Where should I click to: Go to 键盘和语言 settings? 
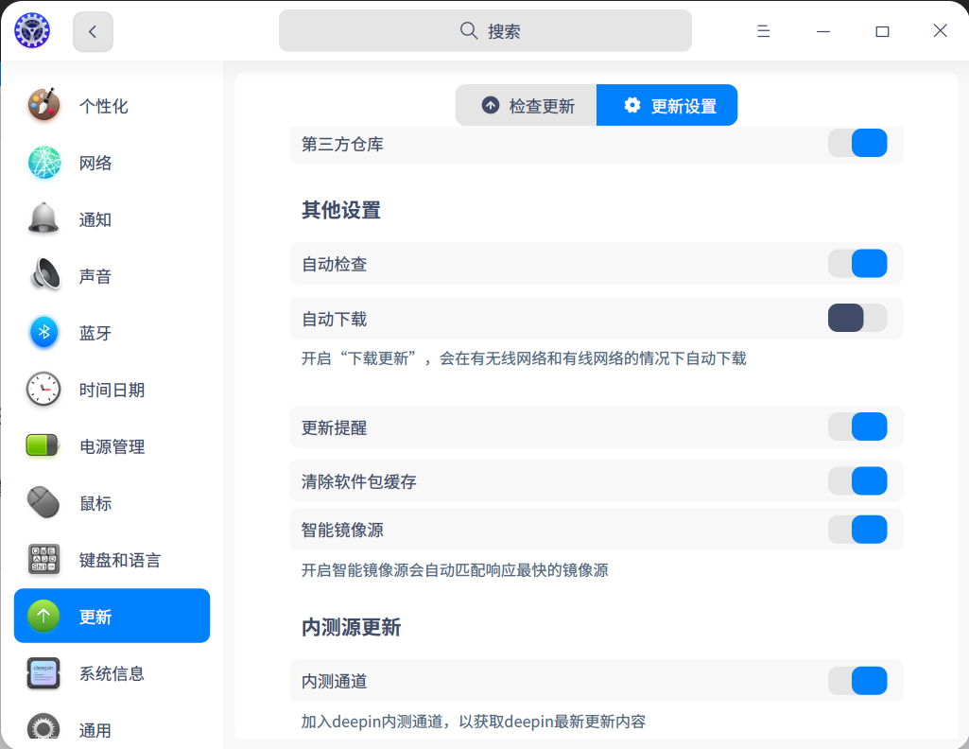[112, 560]
